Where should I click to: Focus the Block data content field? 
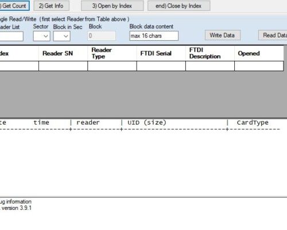(154, 36)
